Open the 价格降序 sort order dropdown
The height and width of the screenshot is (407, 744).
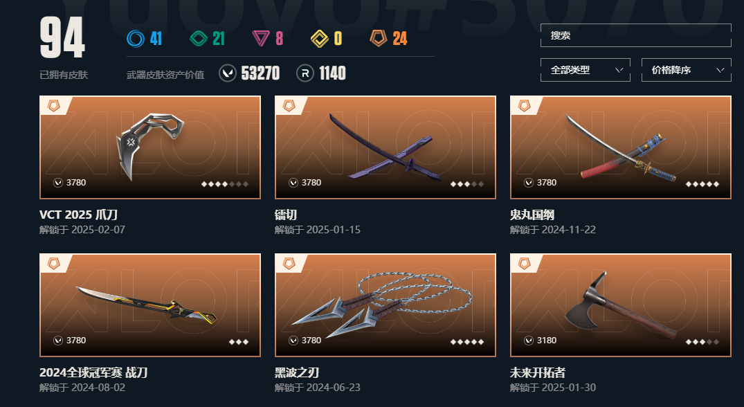point(686,70)
